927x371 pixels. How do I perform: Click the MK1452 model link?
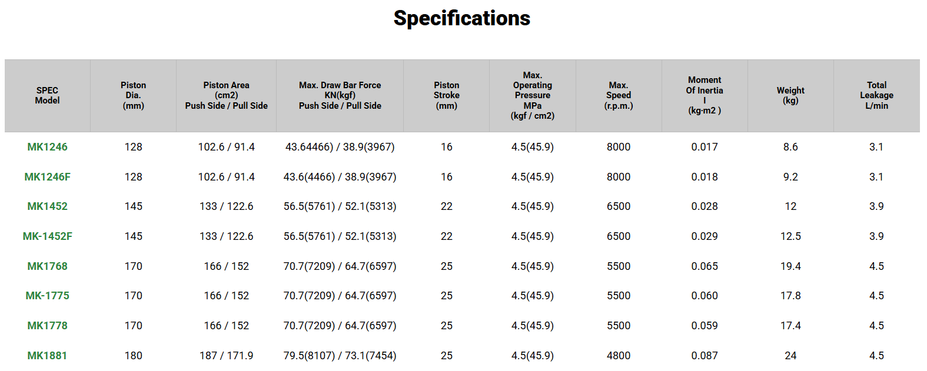click(x=47, y=206)
